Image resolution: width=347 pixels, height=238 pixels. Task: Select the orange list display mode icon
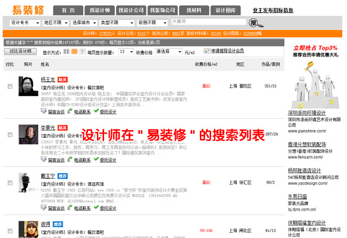74,52
